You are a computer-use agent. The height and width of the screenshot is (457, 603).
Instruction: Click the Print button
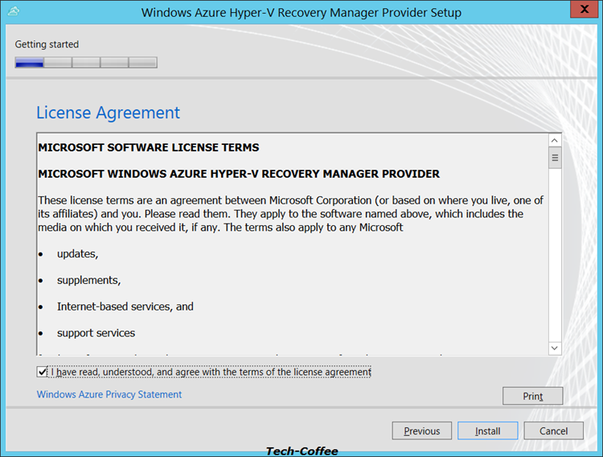click(532, 396)
